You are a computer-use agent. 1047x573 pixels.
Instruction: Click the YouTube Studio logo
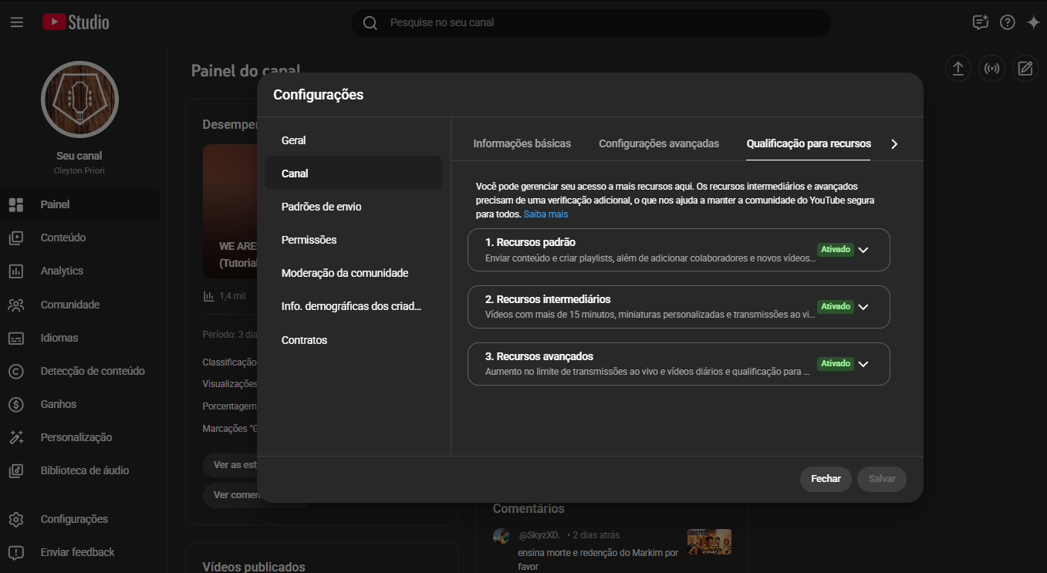[76, 22]
